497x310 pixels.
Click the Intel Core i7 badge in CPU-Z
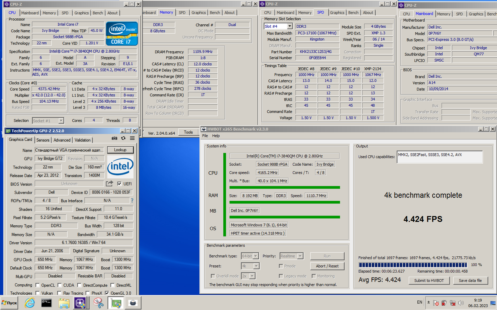[x=122, y=34]
